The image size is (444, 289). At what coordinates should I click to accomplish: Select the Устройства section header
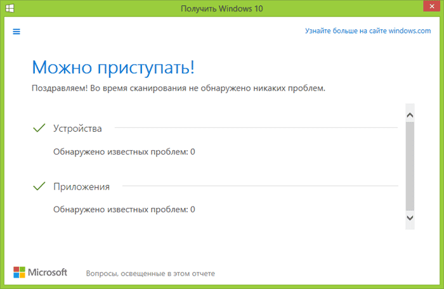[78, 129]
